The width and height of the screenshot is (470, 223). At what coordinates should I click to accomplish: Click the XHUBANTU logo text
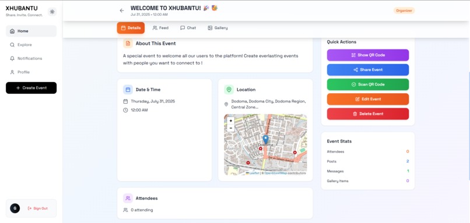pyautogui.click(x=22, y=8)
